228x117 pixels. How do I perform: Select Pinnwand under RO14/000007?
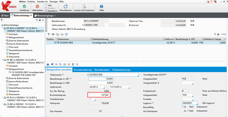[13, 47]
